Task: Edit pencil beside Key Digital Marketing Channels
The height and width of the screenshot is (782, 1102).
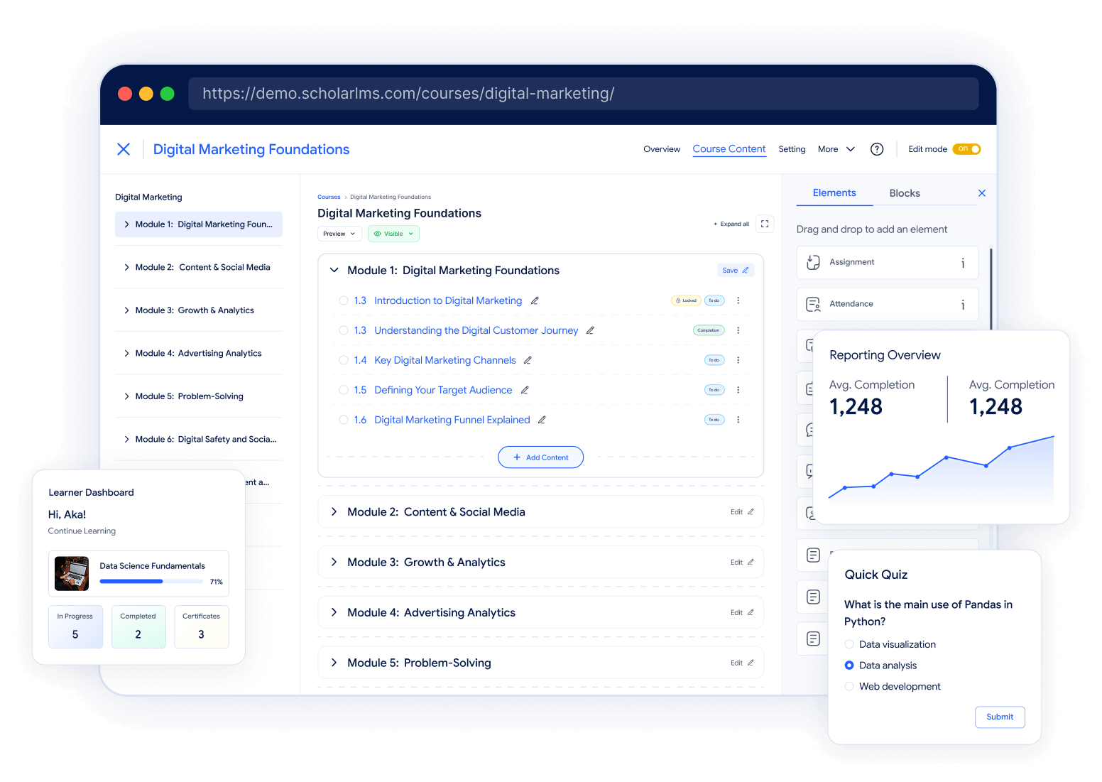Action: [528, 360]
